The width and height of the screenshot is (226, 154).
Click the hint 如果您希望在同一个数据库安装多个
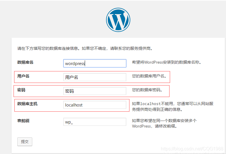(x=164, y=121)
